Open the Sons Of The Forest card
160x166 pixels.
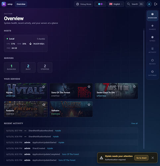(71, 91)
